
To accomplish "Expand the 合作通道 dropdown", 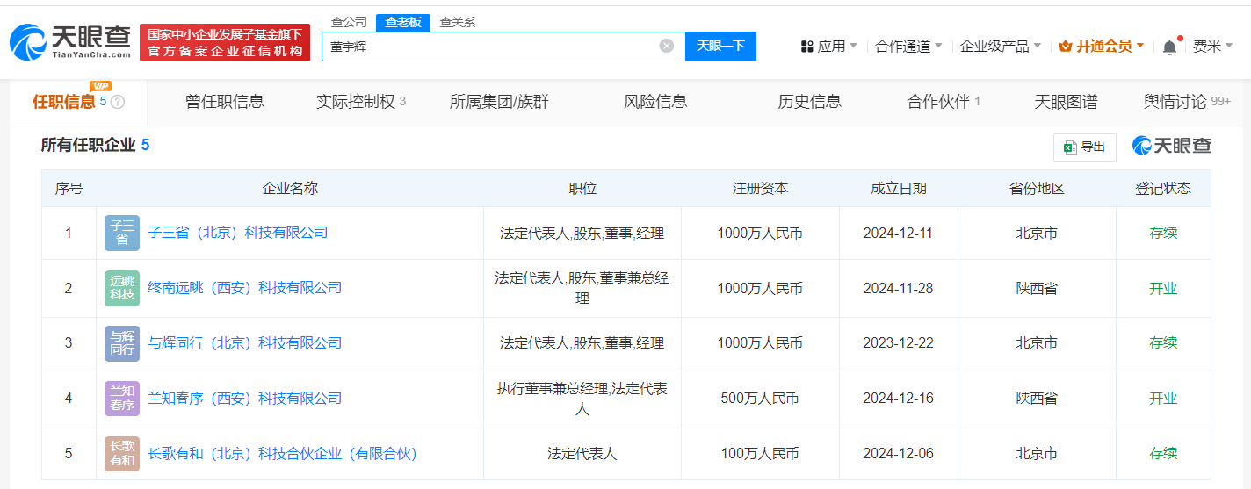I will pyautogui.click(x=908, y=47).
